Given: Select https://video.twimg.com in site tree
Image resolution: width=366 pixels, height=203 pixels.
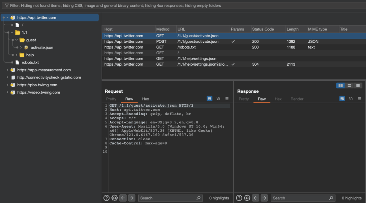Looking at the screenshot, I should (39, 92).
